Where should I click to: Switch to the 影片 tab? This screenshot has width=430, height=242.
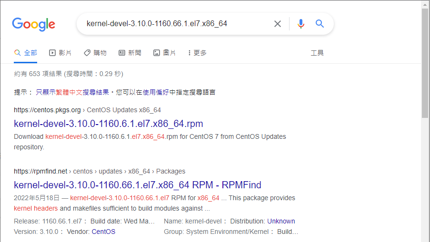tap(60, 53)
